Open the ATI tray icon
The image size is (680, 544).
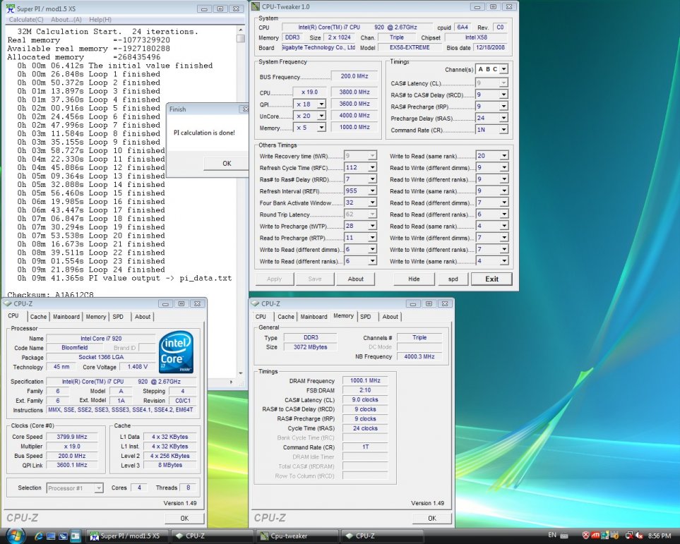point(595,536)
